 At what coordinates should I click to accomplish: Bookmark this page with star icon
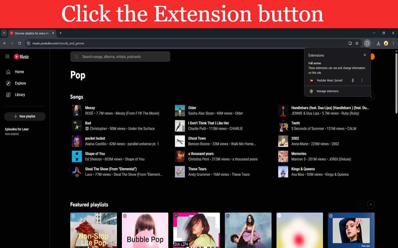coord(357,43)
